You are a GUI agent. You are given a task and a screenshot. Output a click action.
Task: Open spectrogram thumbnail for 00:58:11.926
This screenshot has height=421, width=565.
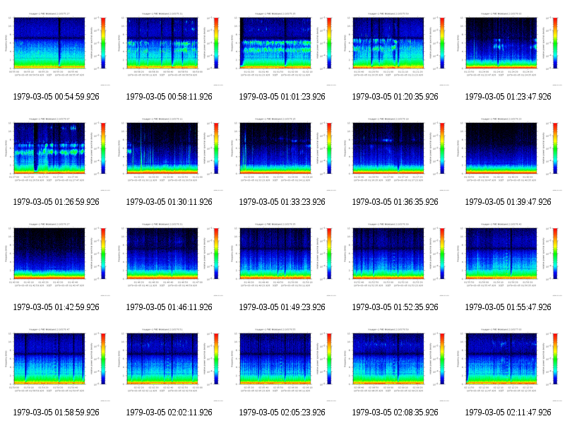169,48
